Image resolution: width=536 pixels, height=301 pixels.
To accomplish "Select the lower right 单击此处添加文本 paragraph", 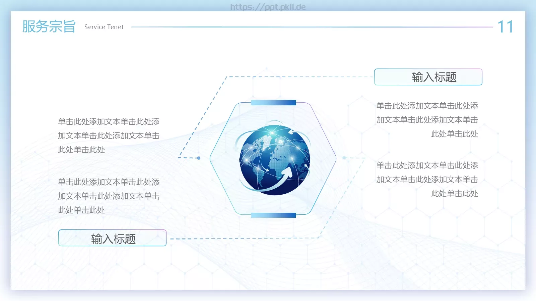I will [427, 179].
